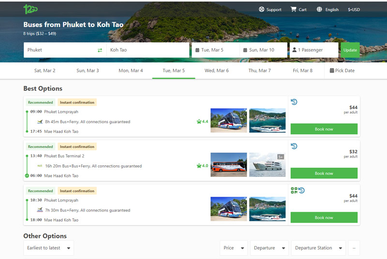
Task: Open the ferry photo thumbnail marked 5+
Action: (267, 165)
